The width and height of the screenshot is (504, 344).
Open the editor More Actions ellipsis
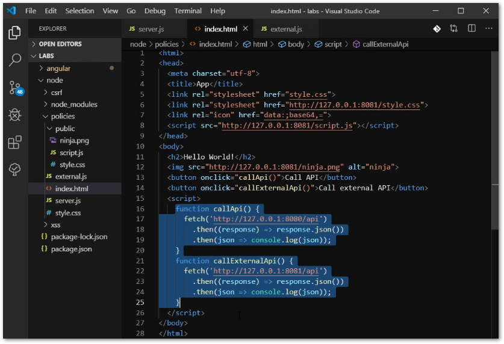point(488,28)
